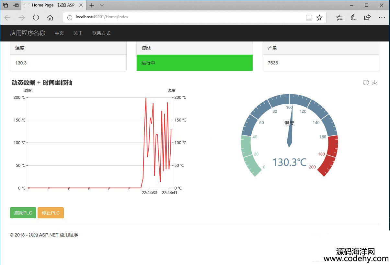Open the browser settings ellipsis menu
Image resolution: width=390 pixels, height=265 pixels.
tap(382, 17)
